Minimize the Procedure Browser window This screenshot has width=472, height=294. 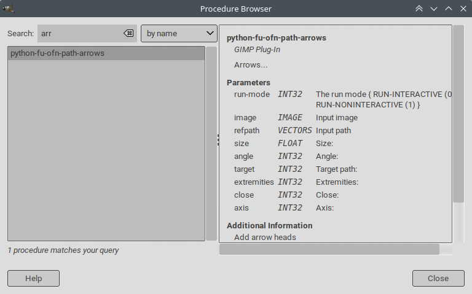pyautogui.click(x=434, y=9)
